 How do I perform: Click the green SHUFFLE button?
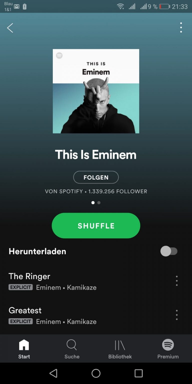tap(96, 225)
